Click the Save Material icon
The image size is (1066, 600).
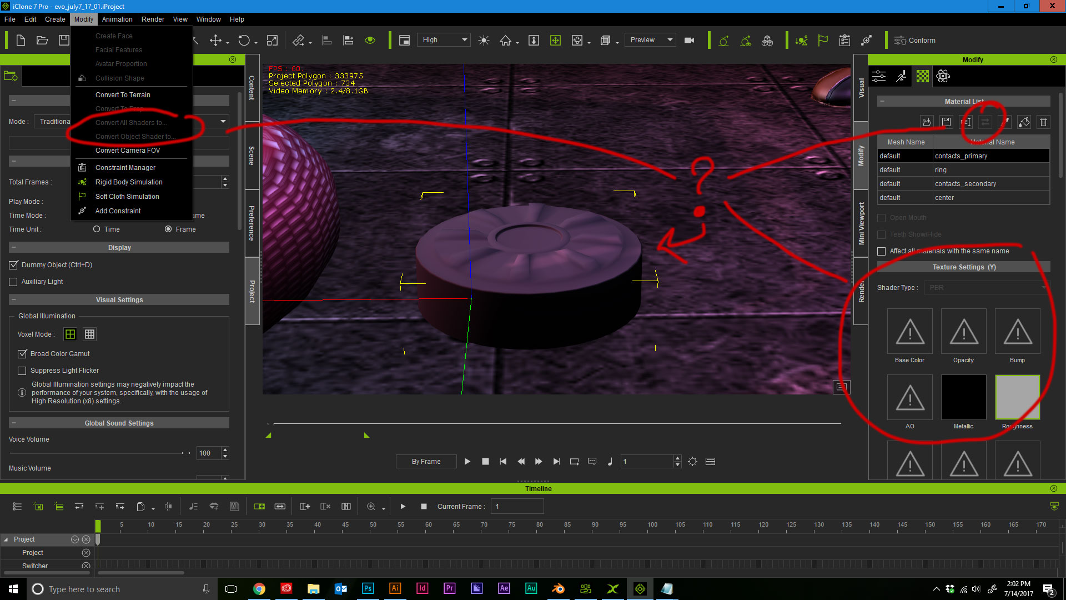(x=947, y=122)
